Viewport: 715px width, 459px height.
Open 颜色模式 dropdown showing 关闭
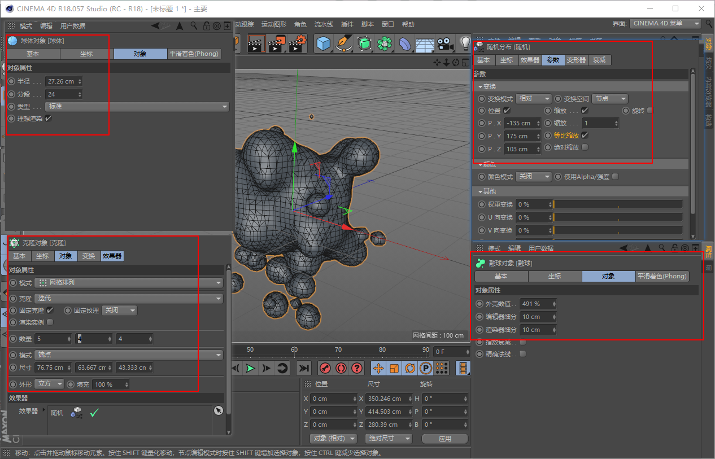[533, 177]
